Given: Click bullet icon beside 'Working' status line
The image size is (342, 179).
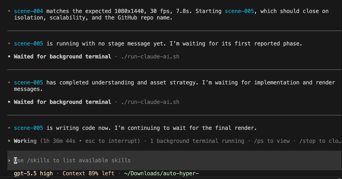Looking at the screenshot, I should 9,141.
